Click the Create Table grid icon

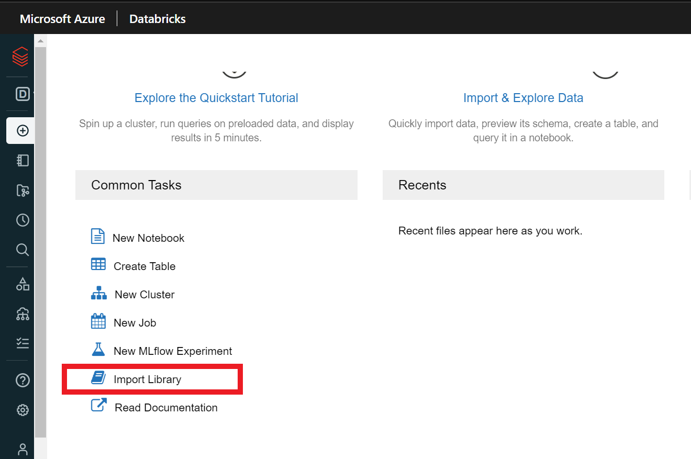click(x=98, y=264)
